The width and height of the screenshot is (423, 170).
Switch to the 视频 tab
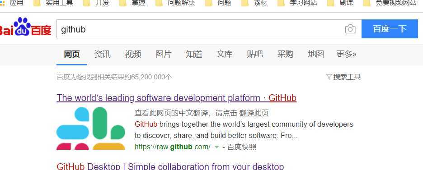pyautogui.click(x=133, y=54)
